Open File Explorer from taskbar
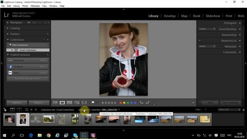 click(40, 135)
